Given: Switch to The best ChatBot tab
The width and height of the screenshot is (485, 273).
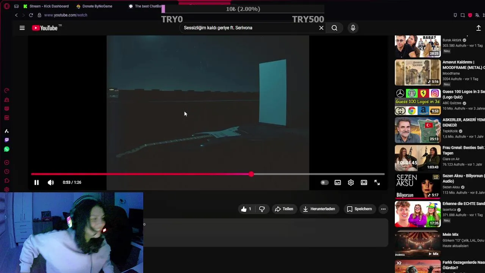Looking at the screenshot, I should [145, 6].
